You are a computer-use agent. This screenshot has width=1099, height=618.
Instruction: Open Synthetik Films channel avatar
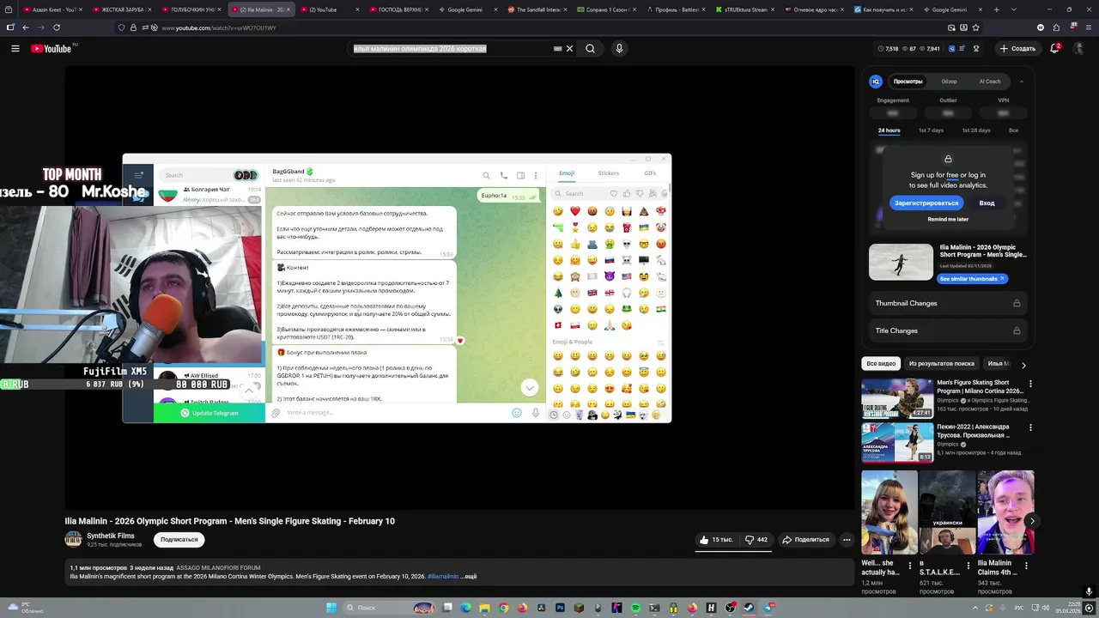click(x=74, y=539)
